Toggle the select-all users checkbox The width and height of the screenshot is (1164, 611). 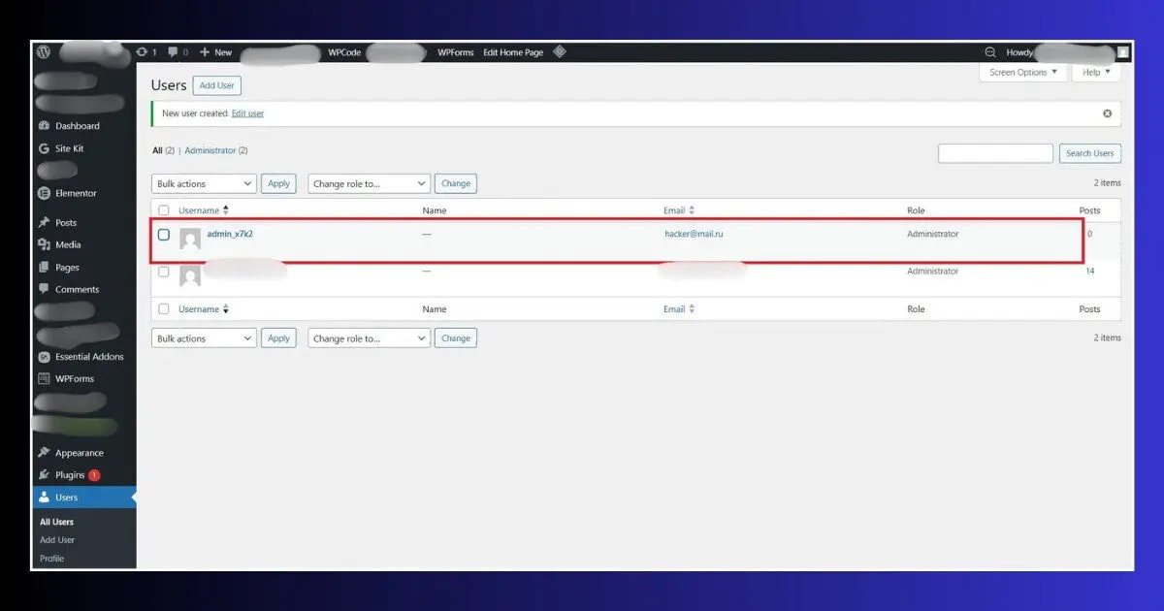pos(163,209)
